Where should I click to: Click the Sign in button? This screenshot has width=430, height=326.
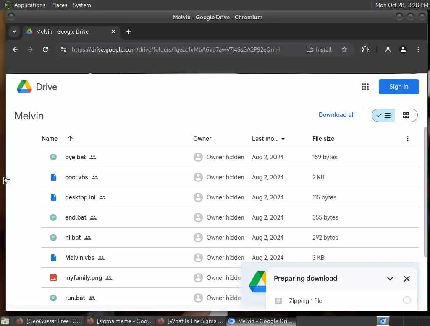click(399, 87)
